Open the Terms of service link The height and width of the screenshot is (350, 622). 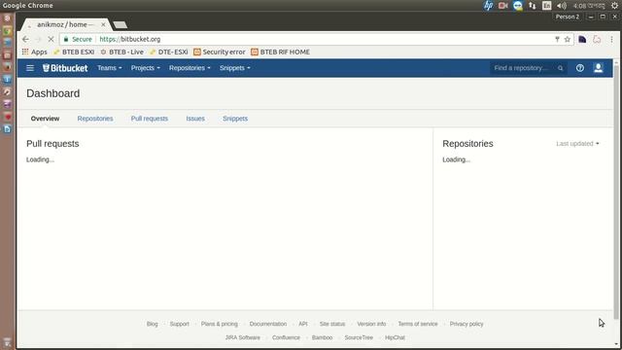[418, 324]
